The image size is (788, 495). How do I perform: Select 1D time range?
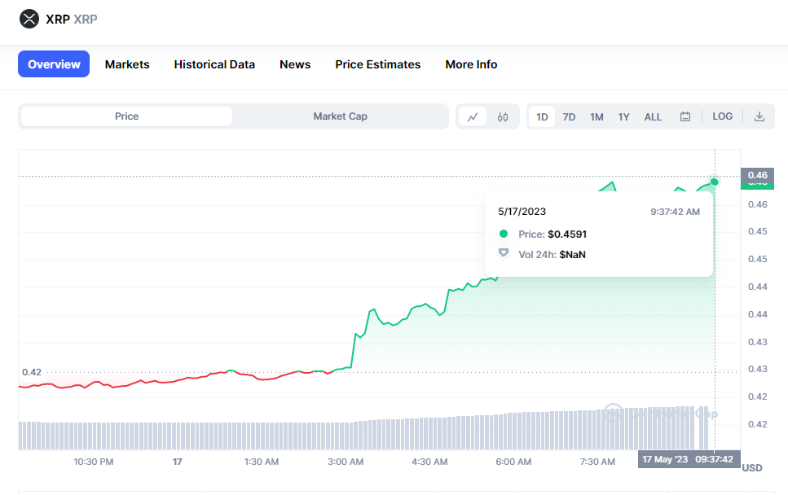click(542, 117)
